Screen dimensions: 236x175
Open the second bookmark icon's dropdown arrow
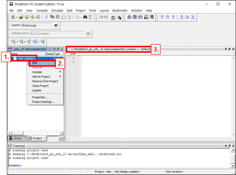pos(25,42)
